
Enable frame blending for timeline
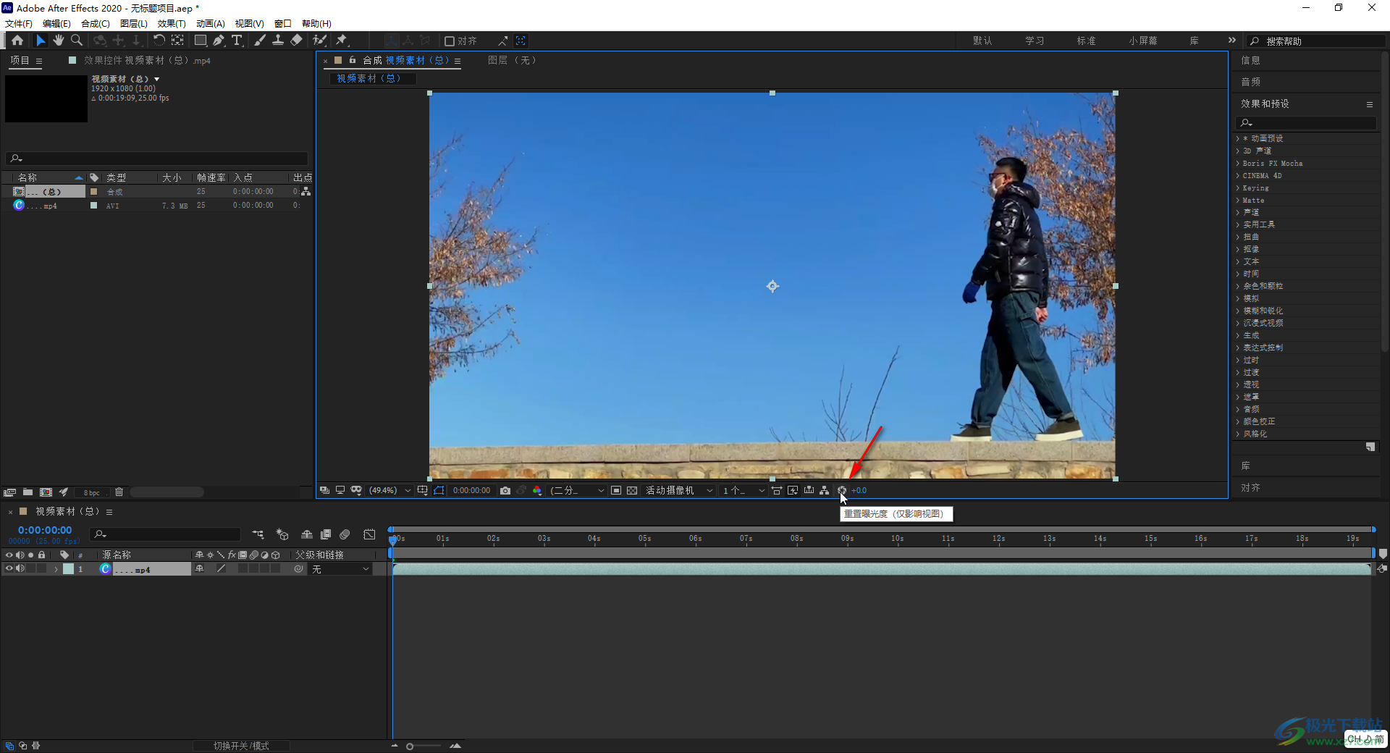(326, 534)
